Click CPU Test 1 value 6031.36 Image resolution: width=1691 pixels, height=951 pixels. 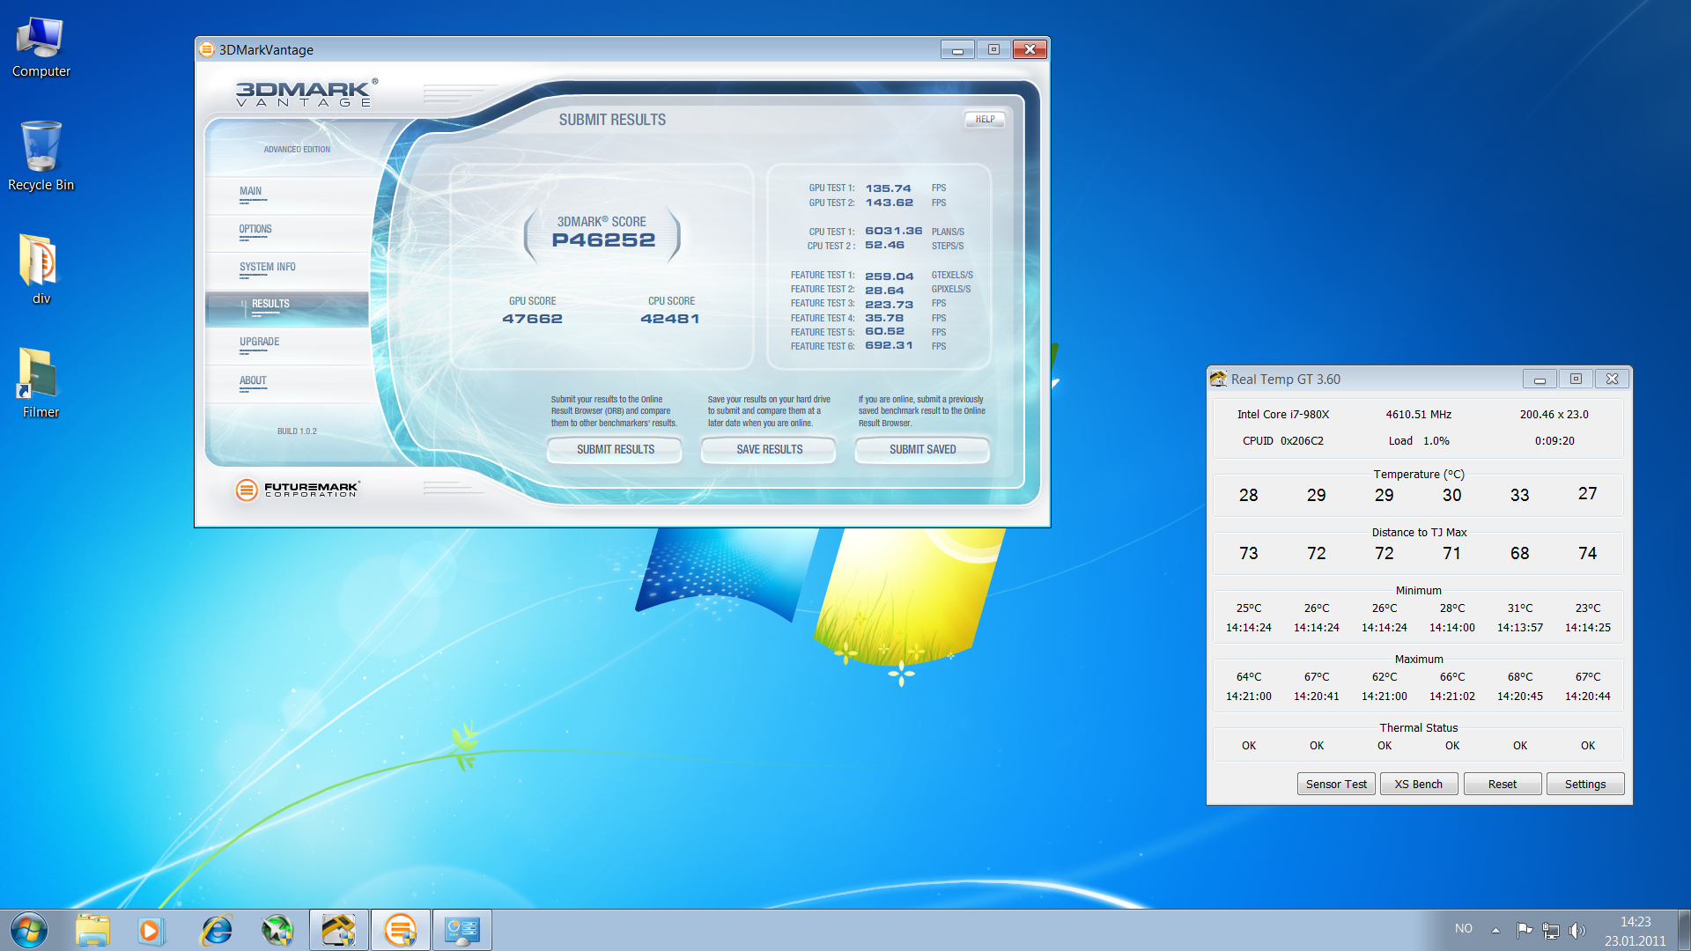[893, 231]
